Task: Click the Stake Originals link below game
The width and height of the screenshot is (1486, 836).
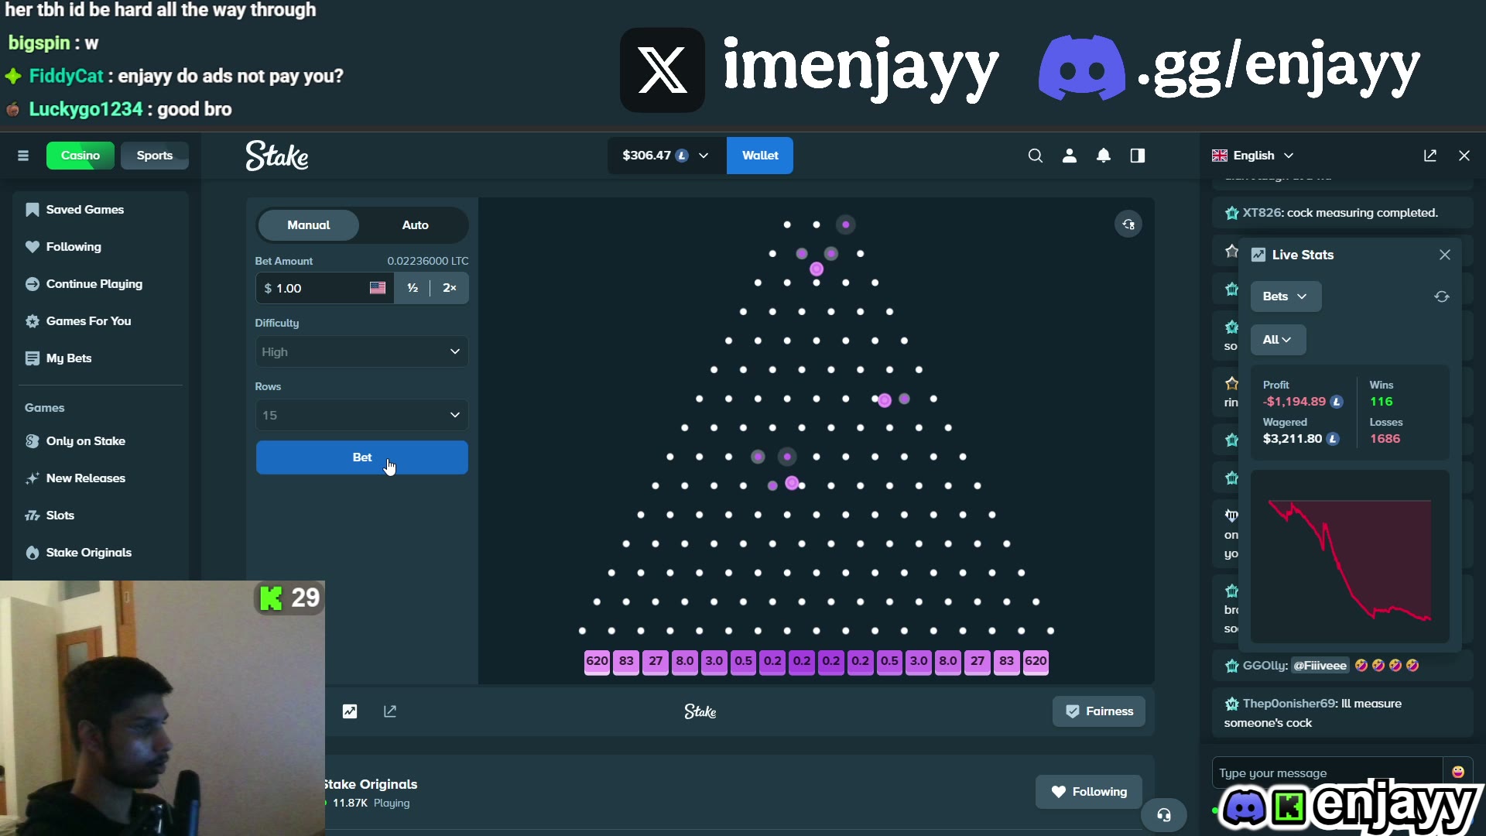Action: (x=371, y=784)
